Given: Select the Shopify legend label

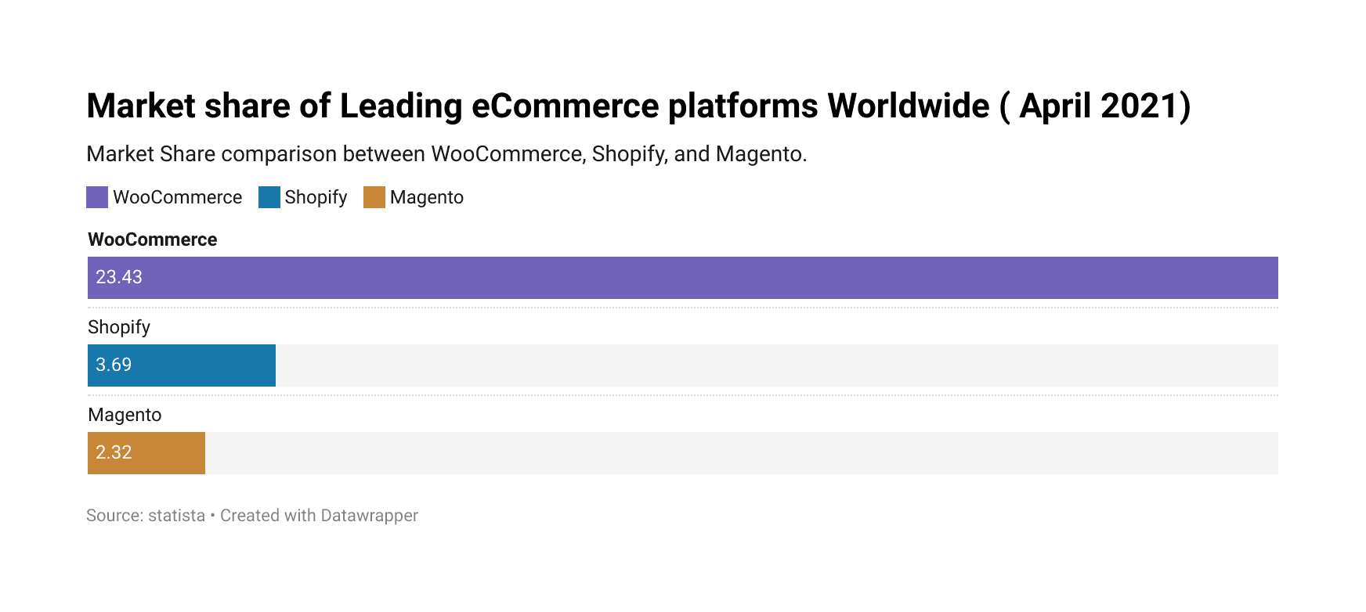Looking at the screenshot, I should [x=316, y=197].
